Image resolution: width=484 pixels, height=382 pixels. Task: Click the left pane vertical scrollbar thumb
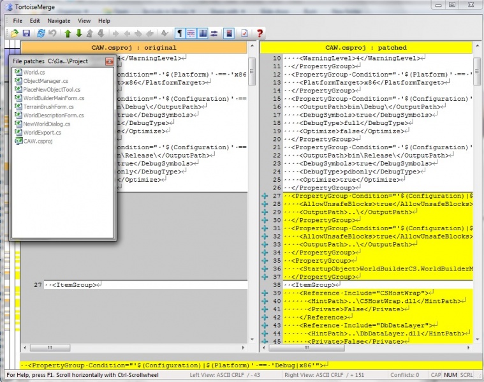(252, 71)
